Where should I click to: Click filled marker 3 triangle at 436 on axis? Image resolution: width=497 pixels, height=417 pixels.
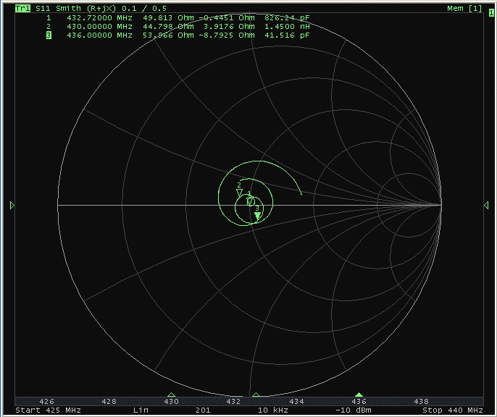tap(359, 395)
